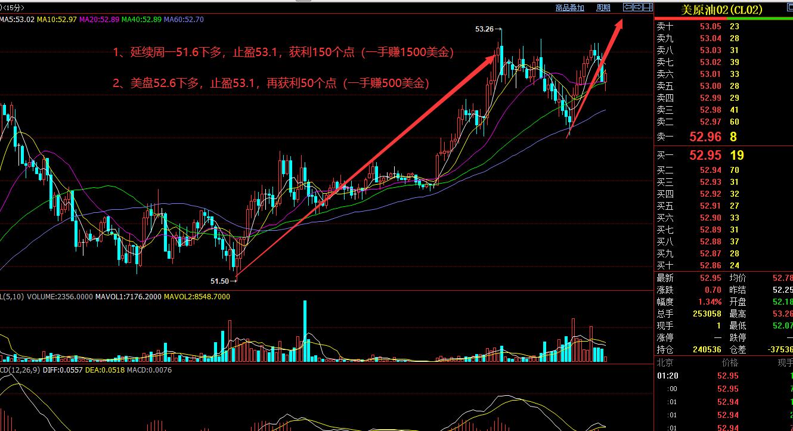The image size is (793, 431).
Task: Click the 价格 price column header
Action: click(730, 362)
